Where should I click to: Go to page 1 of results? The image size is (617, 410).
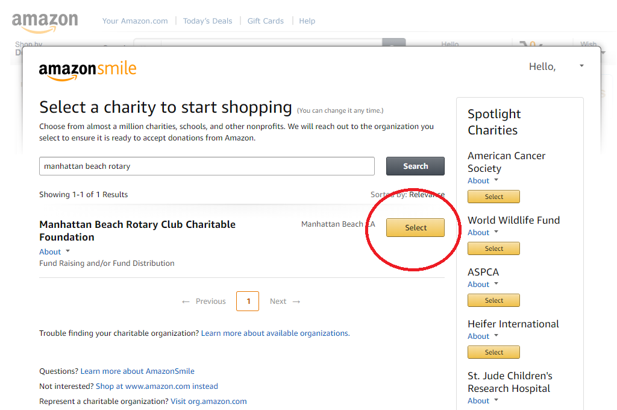[248, 301]
